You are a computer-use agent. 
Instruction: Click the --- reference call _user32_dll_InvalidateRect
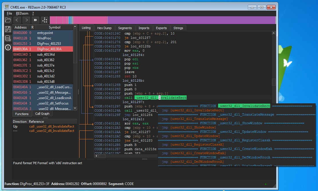(x=52, y=131)
